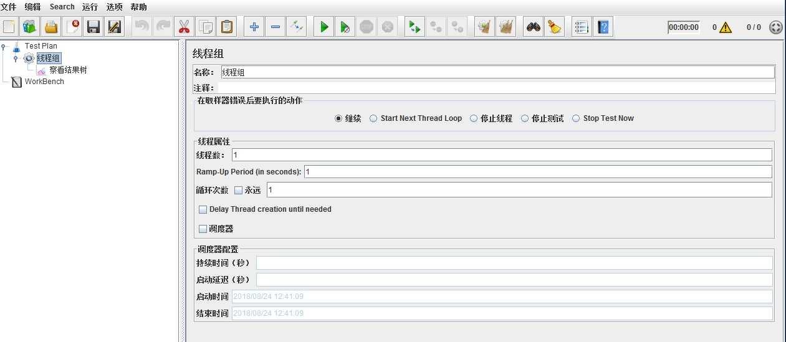Collapse all nodes with the minus icon
Image resolution: width=786 pixels, height=342 pixels.
(x=275, y=27)
